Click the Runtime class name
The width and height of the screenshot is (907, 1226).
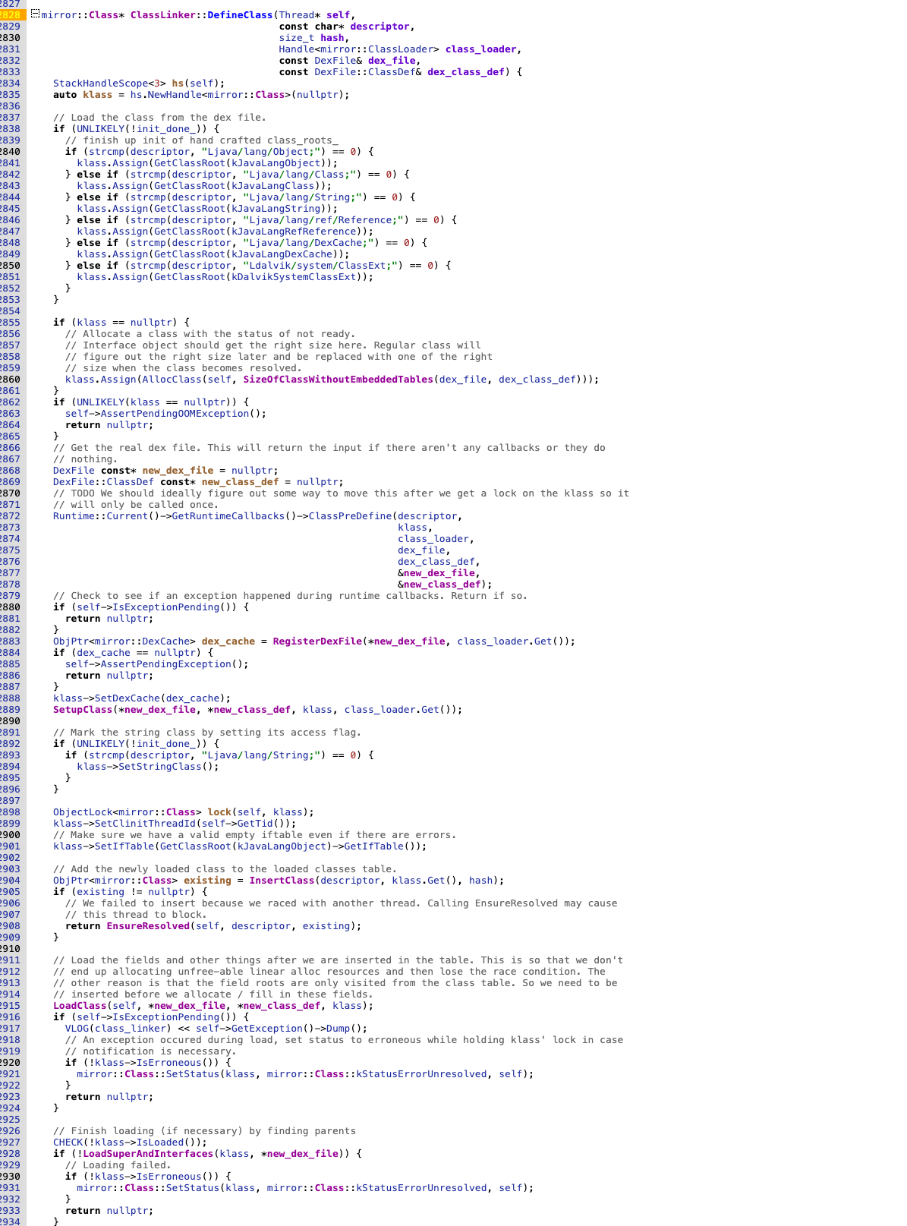[74, 515]
